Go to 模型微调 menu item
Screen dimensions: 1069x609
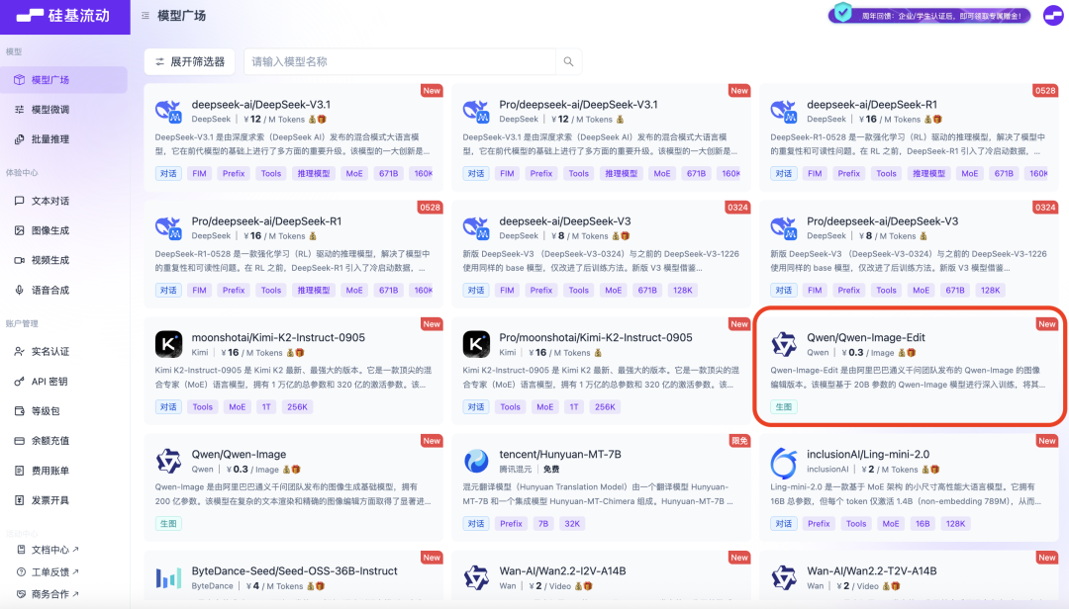coord(63,109)
